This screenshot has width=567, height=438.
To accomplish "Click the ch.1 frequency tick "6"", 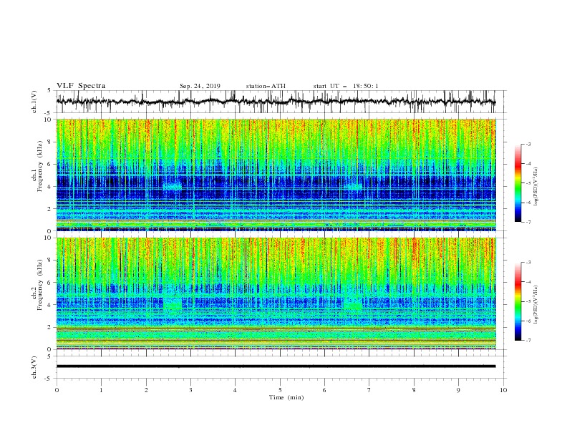I will 49,164.
